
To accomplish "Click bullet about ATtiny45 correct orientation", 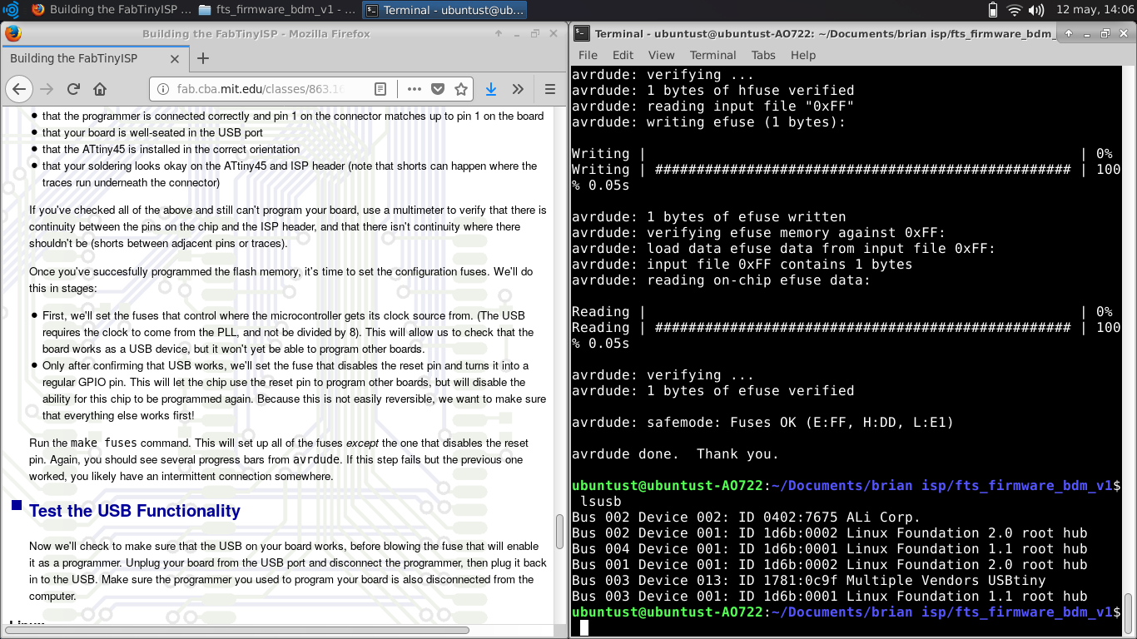I will 171,149.
